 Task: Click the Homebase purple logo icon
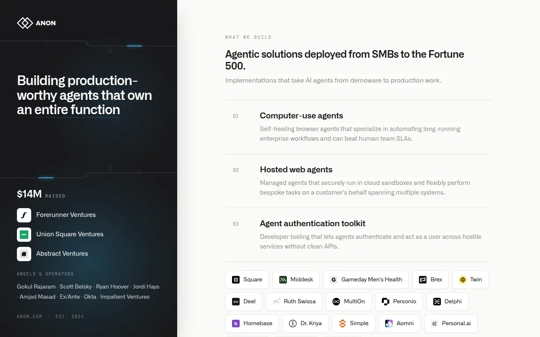236,323
